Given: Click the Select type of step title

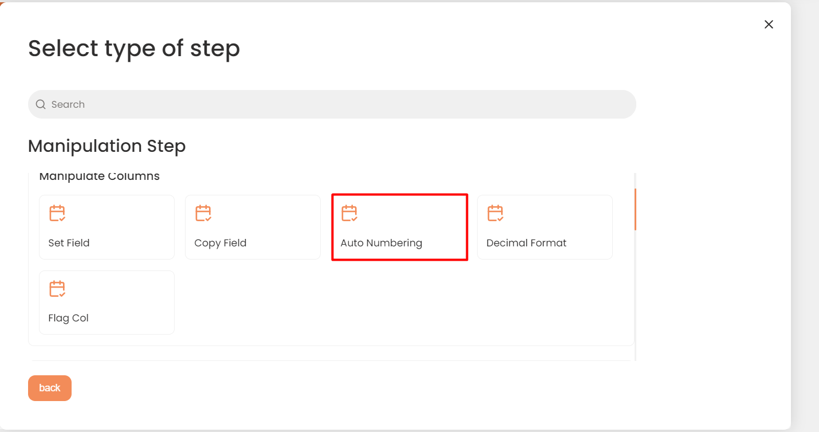Looking at the screenshot, I should pyautogui.click(x=134, y=49).
